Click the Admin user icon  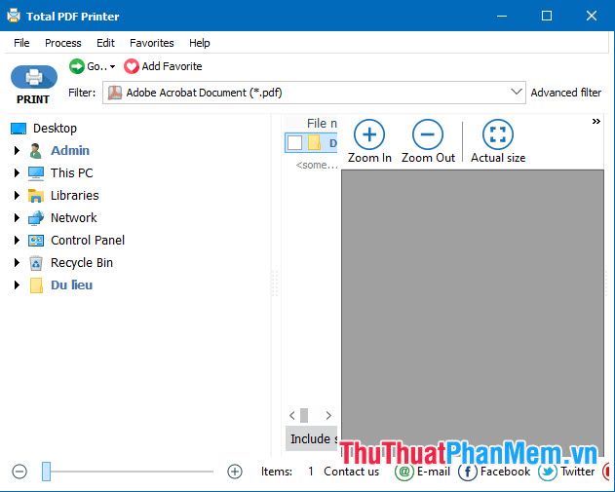pos(36,151)
